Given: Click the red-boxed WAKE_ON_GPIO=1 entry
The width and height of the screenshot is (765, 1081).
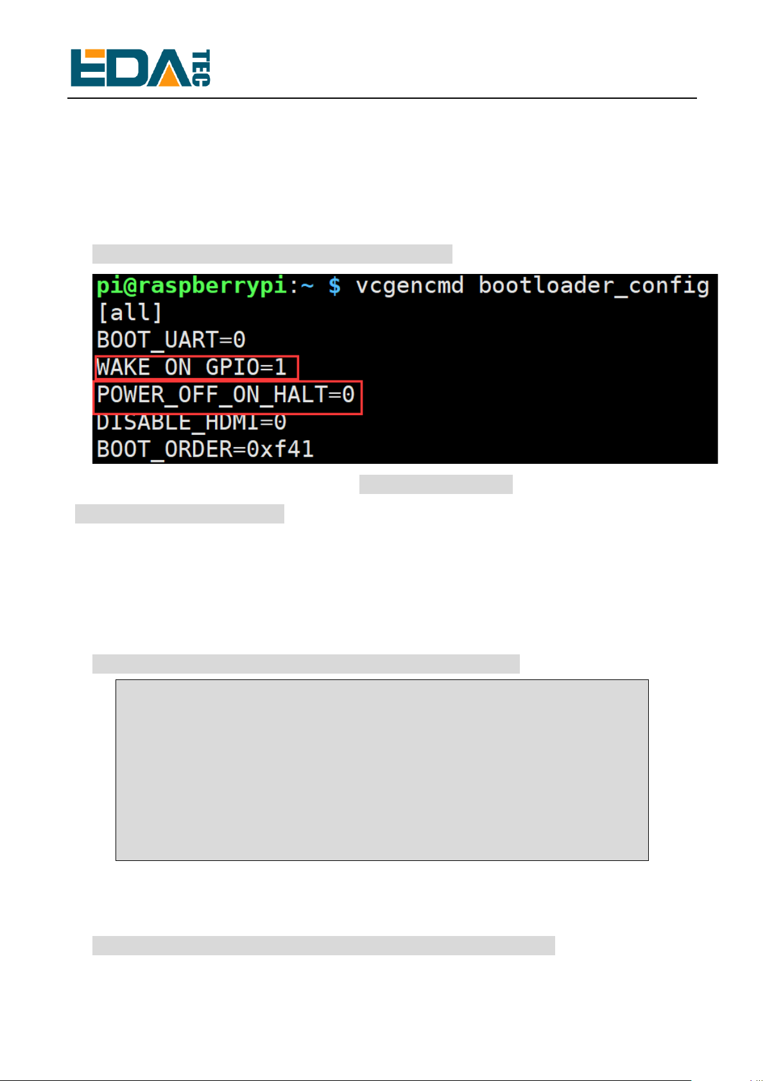Looking at the screenshot, I should coord(196,368).
